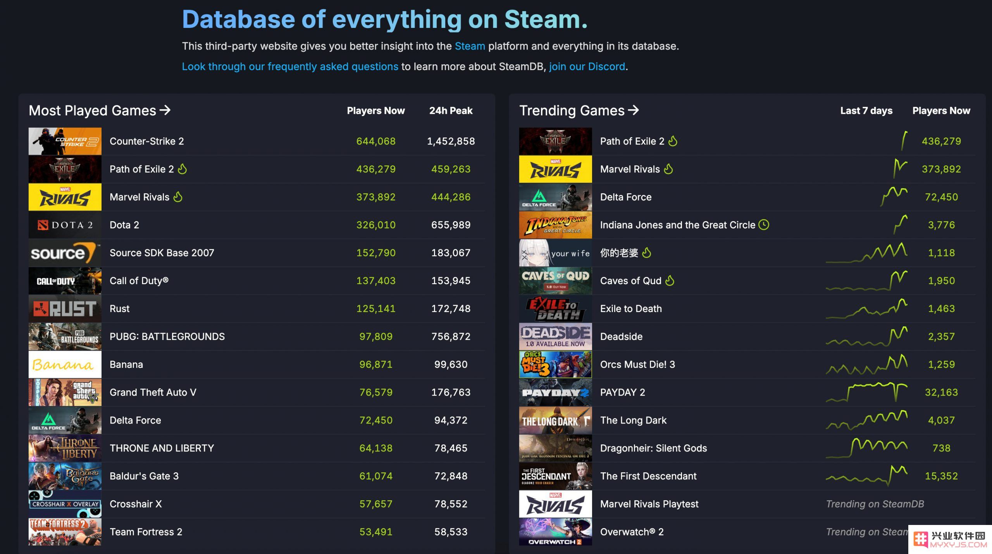
Task: Click the Caves of Qud thumbnail
Action: click(556, 281)
